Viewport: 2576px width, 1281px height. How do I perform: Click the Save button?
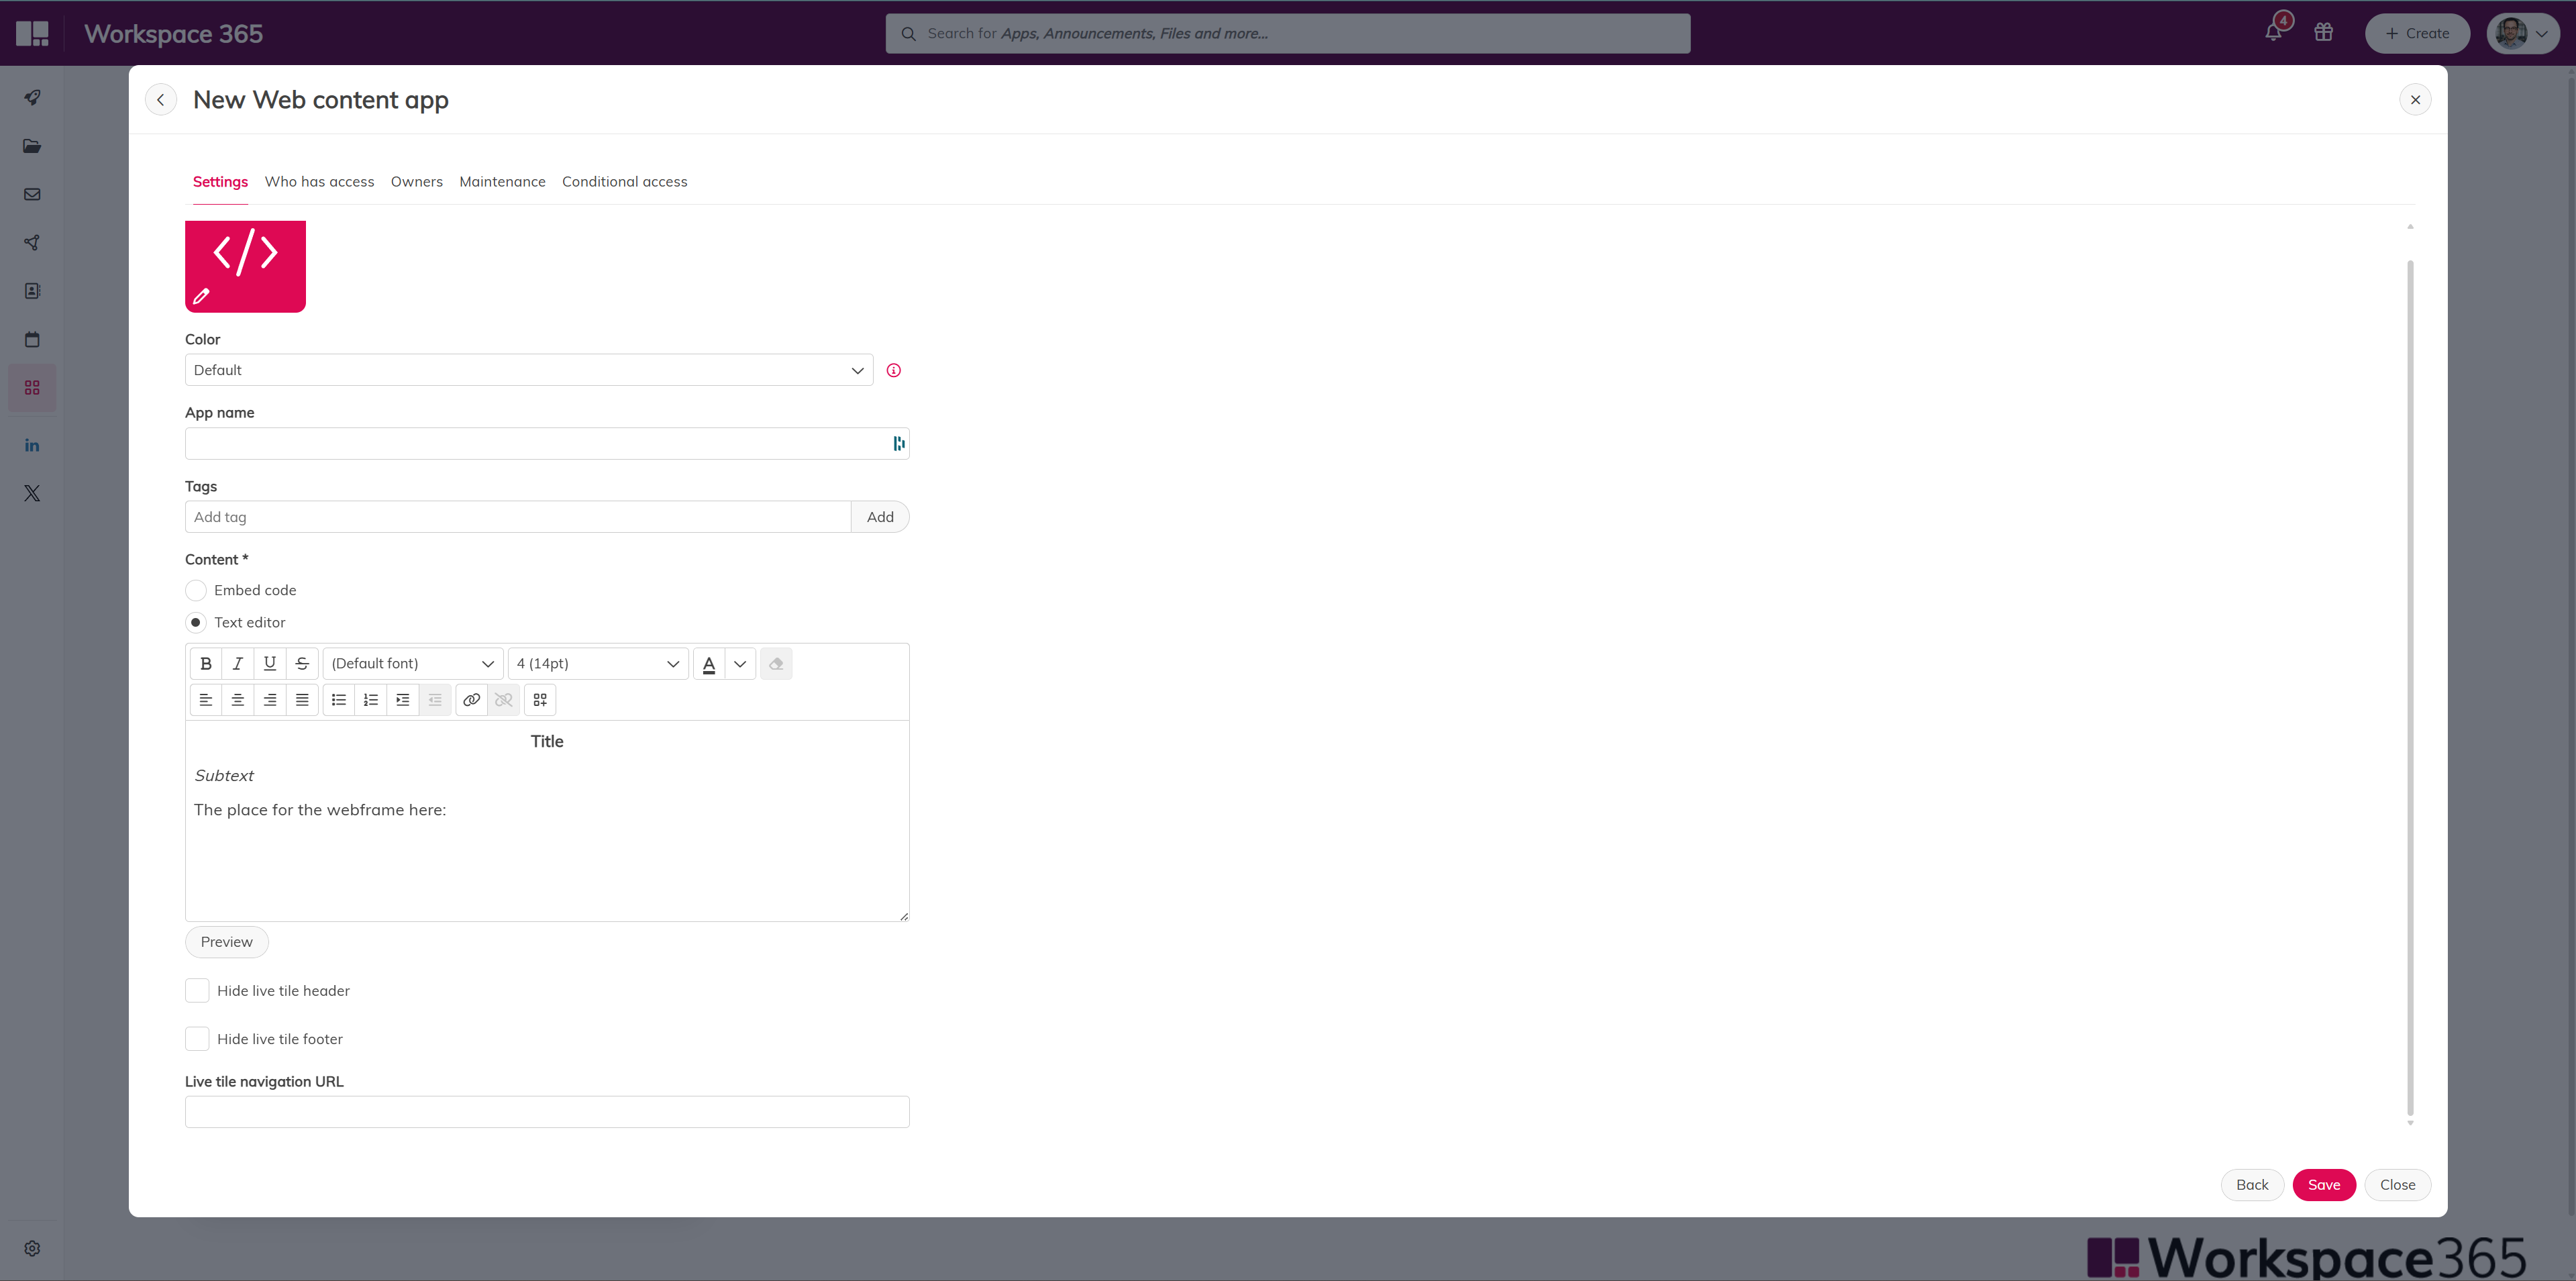pyautogui.click(x=2323, y=1184)
